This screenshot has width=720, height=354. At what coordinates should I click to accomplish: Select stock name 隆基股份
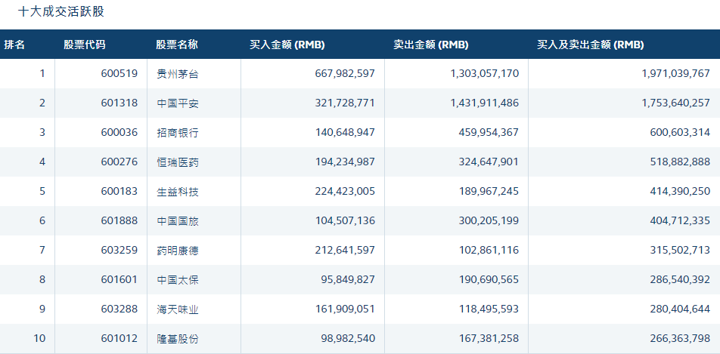177,339
